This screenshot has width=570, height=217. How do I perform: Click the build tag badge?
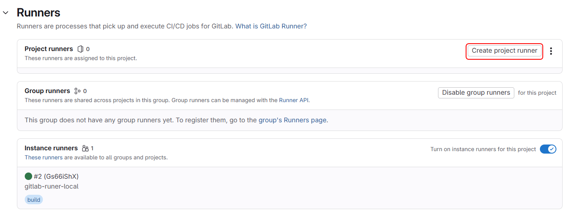coord(34,200)
